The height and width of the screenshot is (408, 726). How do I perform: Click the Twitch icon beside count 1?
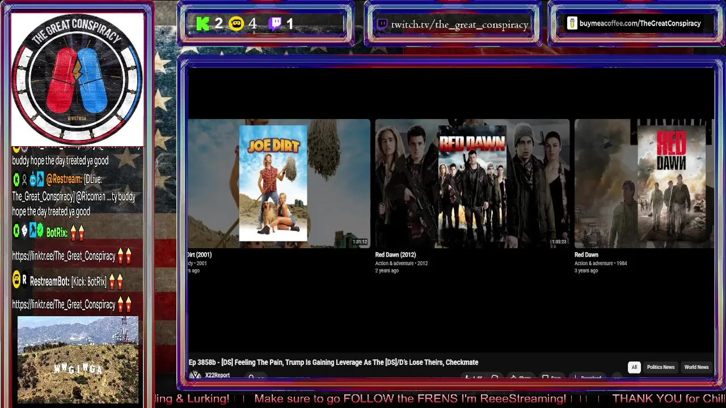click(x=275, y=24)
